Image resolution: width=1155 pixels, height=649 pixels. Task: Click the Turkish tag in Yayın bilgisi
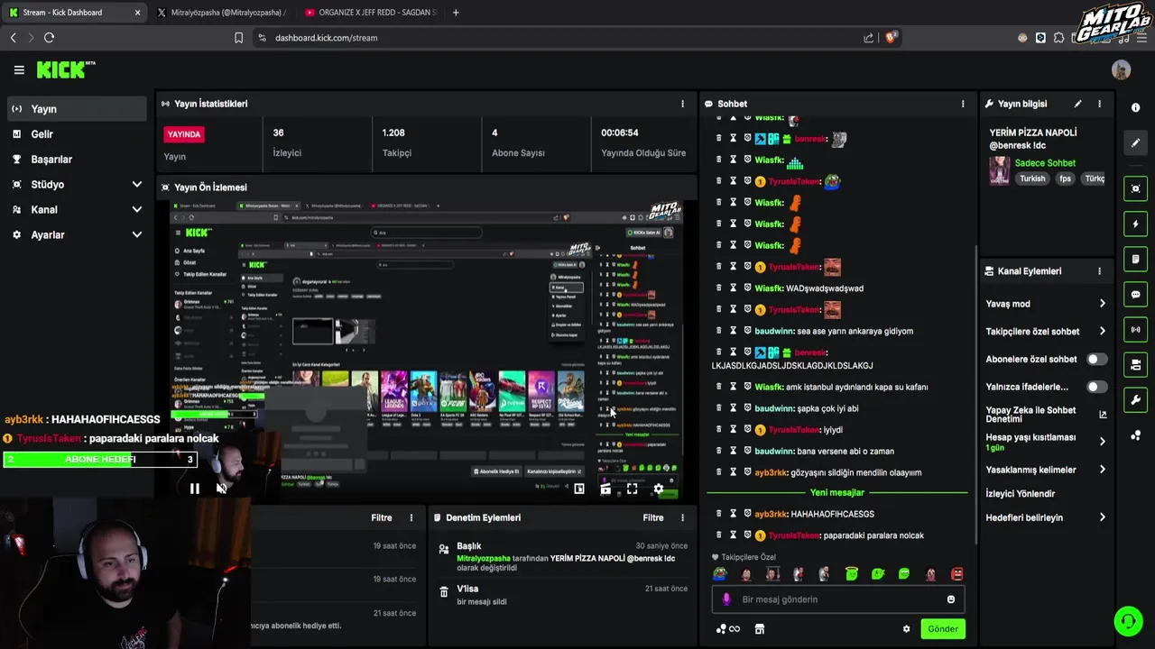point(1032,178)
